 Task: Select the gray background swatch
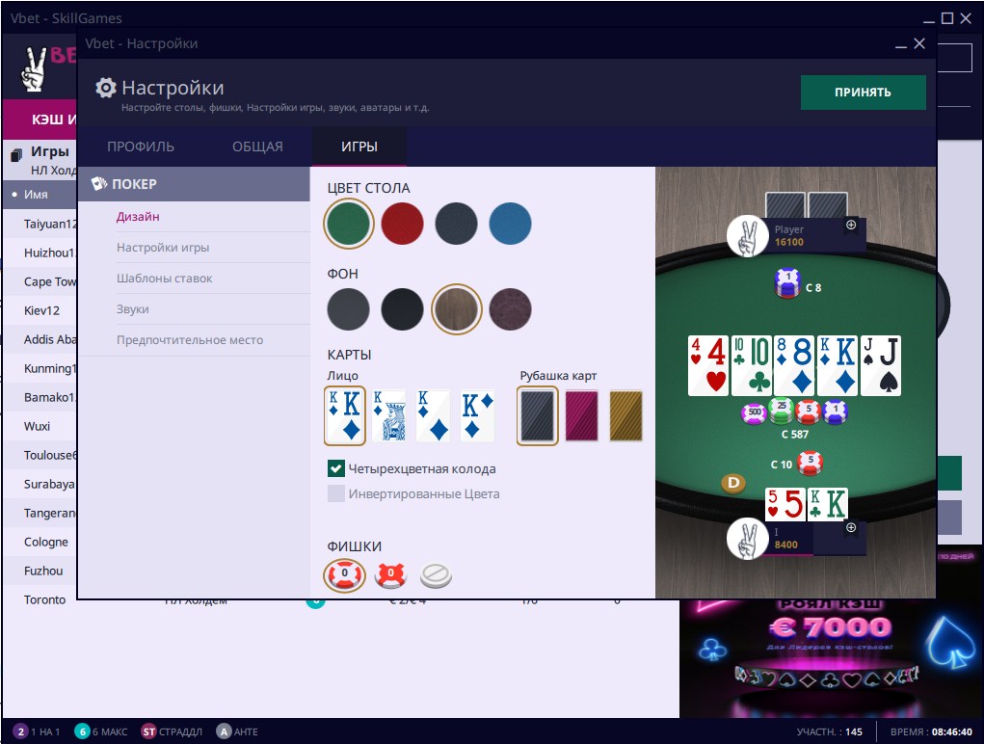coord(348,309)
